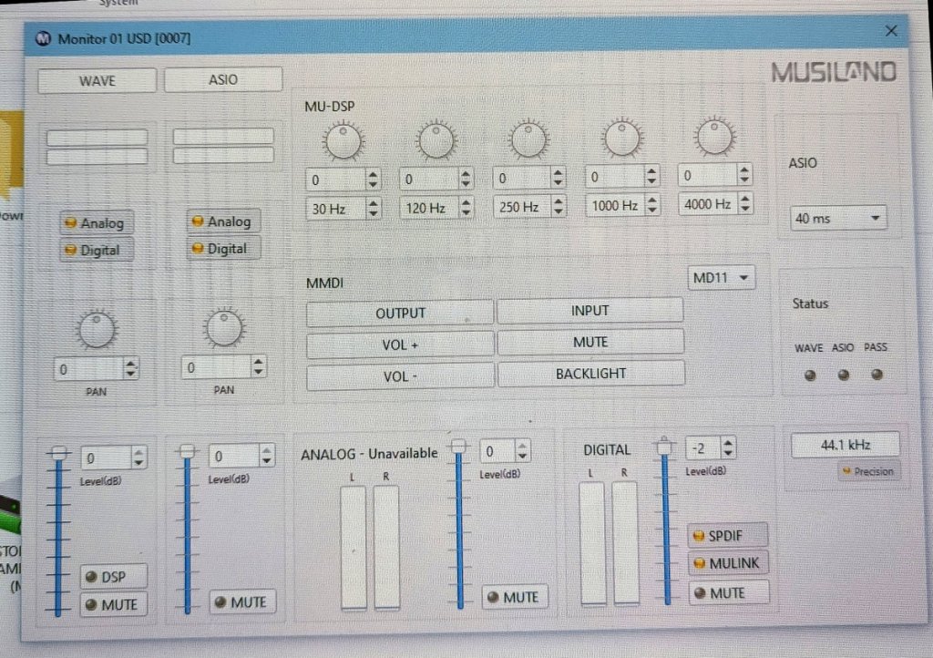Click the VOL + button
This screenshot has height=658, width=933.
click(x=400, y=345)
